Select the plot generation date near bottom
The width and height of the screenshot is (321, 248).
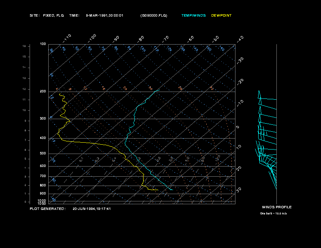pyautogui.click(x=92, y=209)
